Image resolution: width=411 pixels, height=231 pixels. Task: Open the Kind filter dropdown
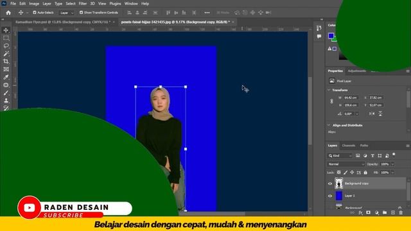[340, 155]
